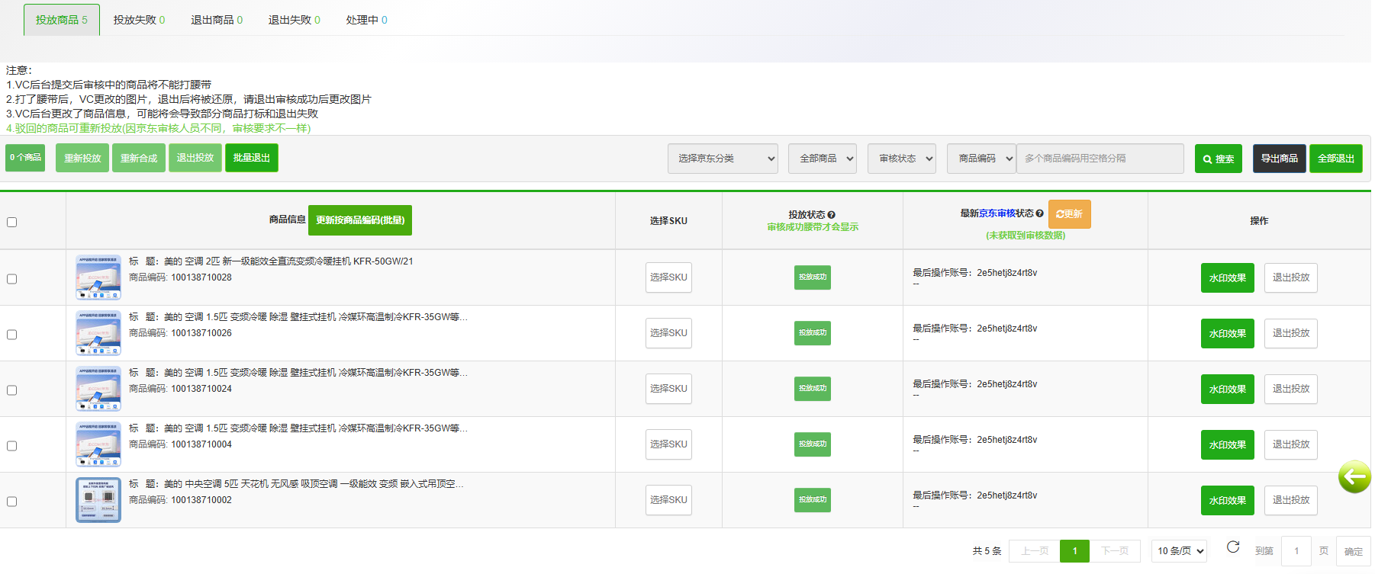Viewport: 1375px width, 574px height.
Task: Switch to the 投放失败 tab
Action: pos(139,20)
